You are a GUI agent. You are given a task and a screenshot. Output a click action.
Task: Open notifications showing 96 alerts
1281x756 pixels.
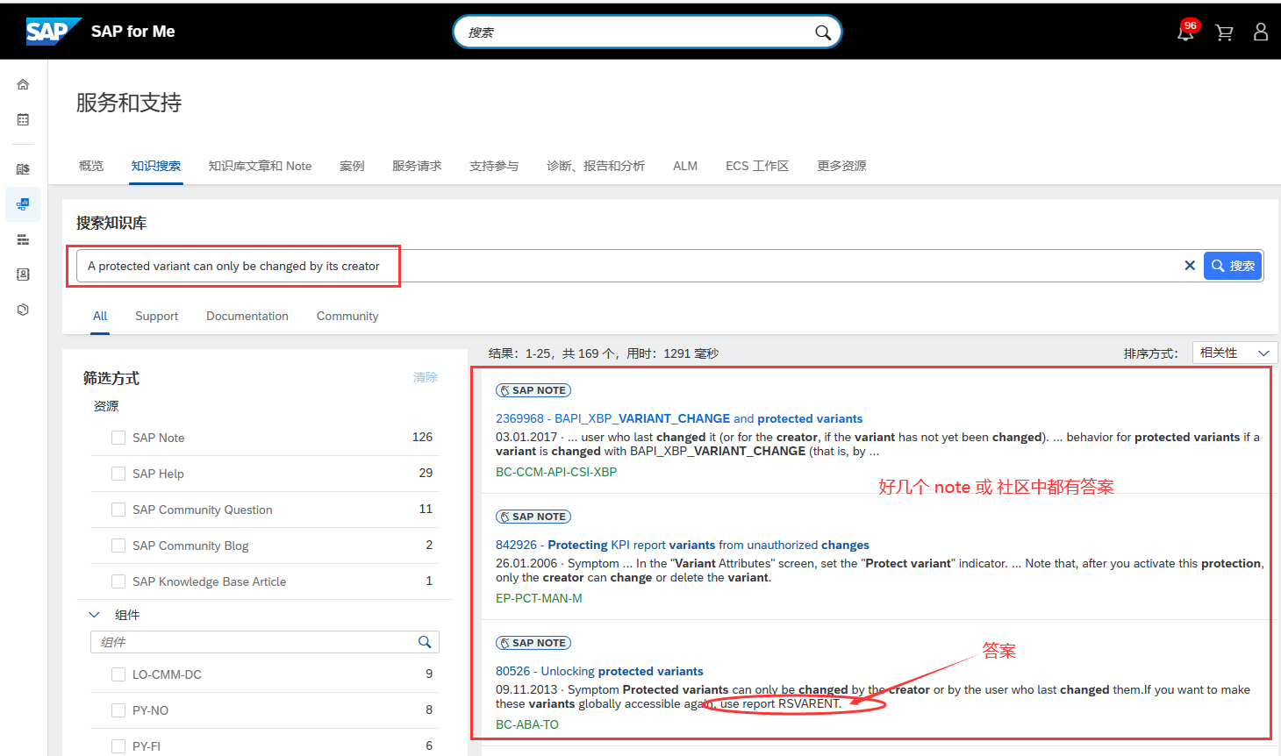coord(1185,32)
